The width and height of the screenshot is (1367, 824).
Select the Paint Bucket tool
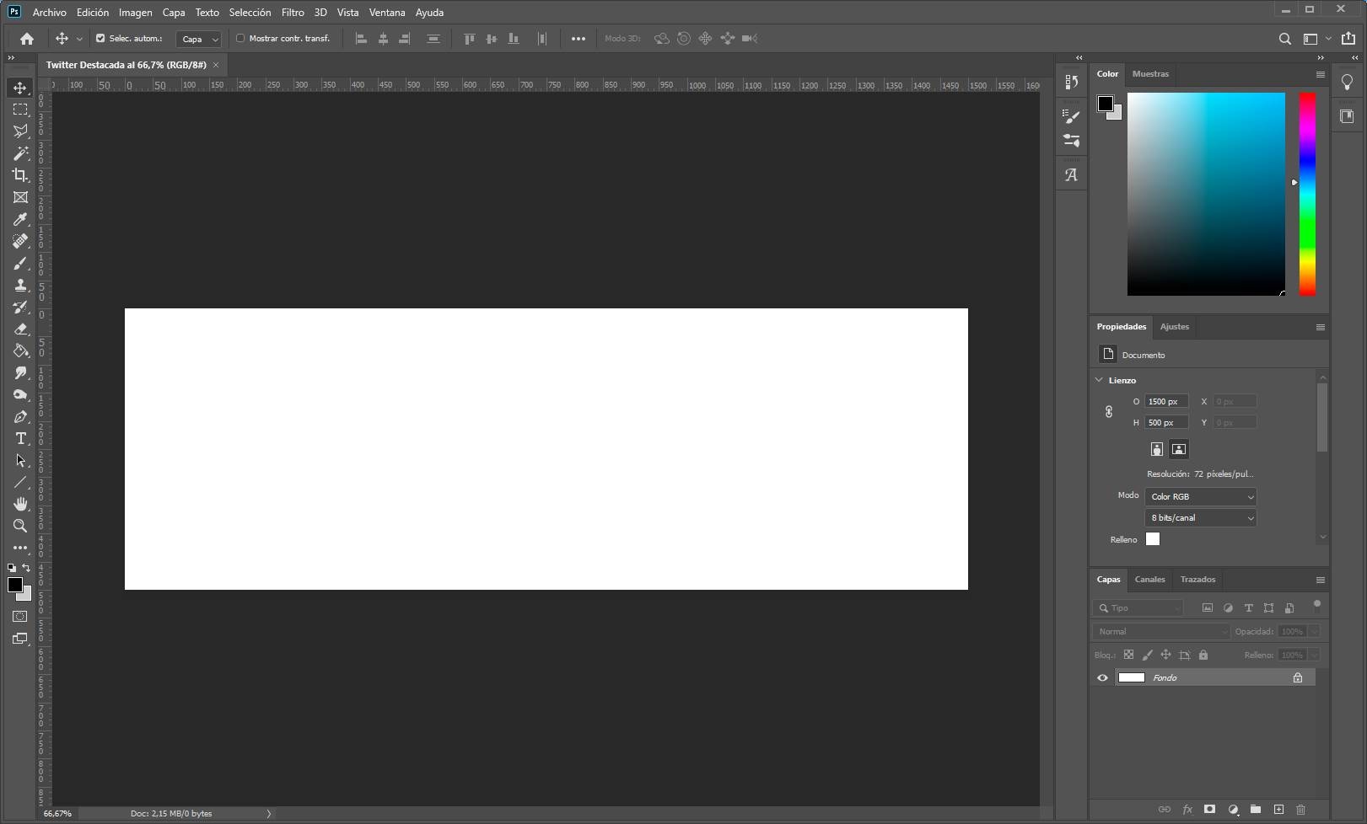tap(20, 350)
